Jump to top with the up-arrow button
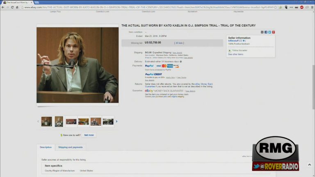 310,165
